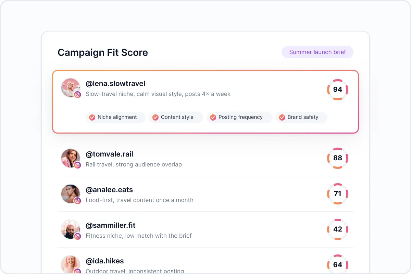Click the Niche alignment chip
Image resolution: width=411 pixels, height=274 pixels.
pyautogui.click(x=115, y=117)
